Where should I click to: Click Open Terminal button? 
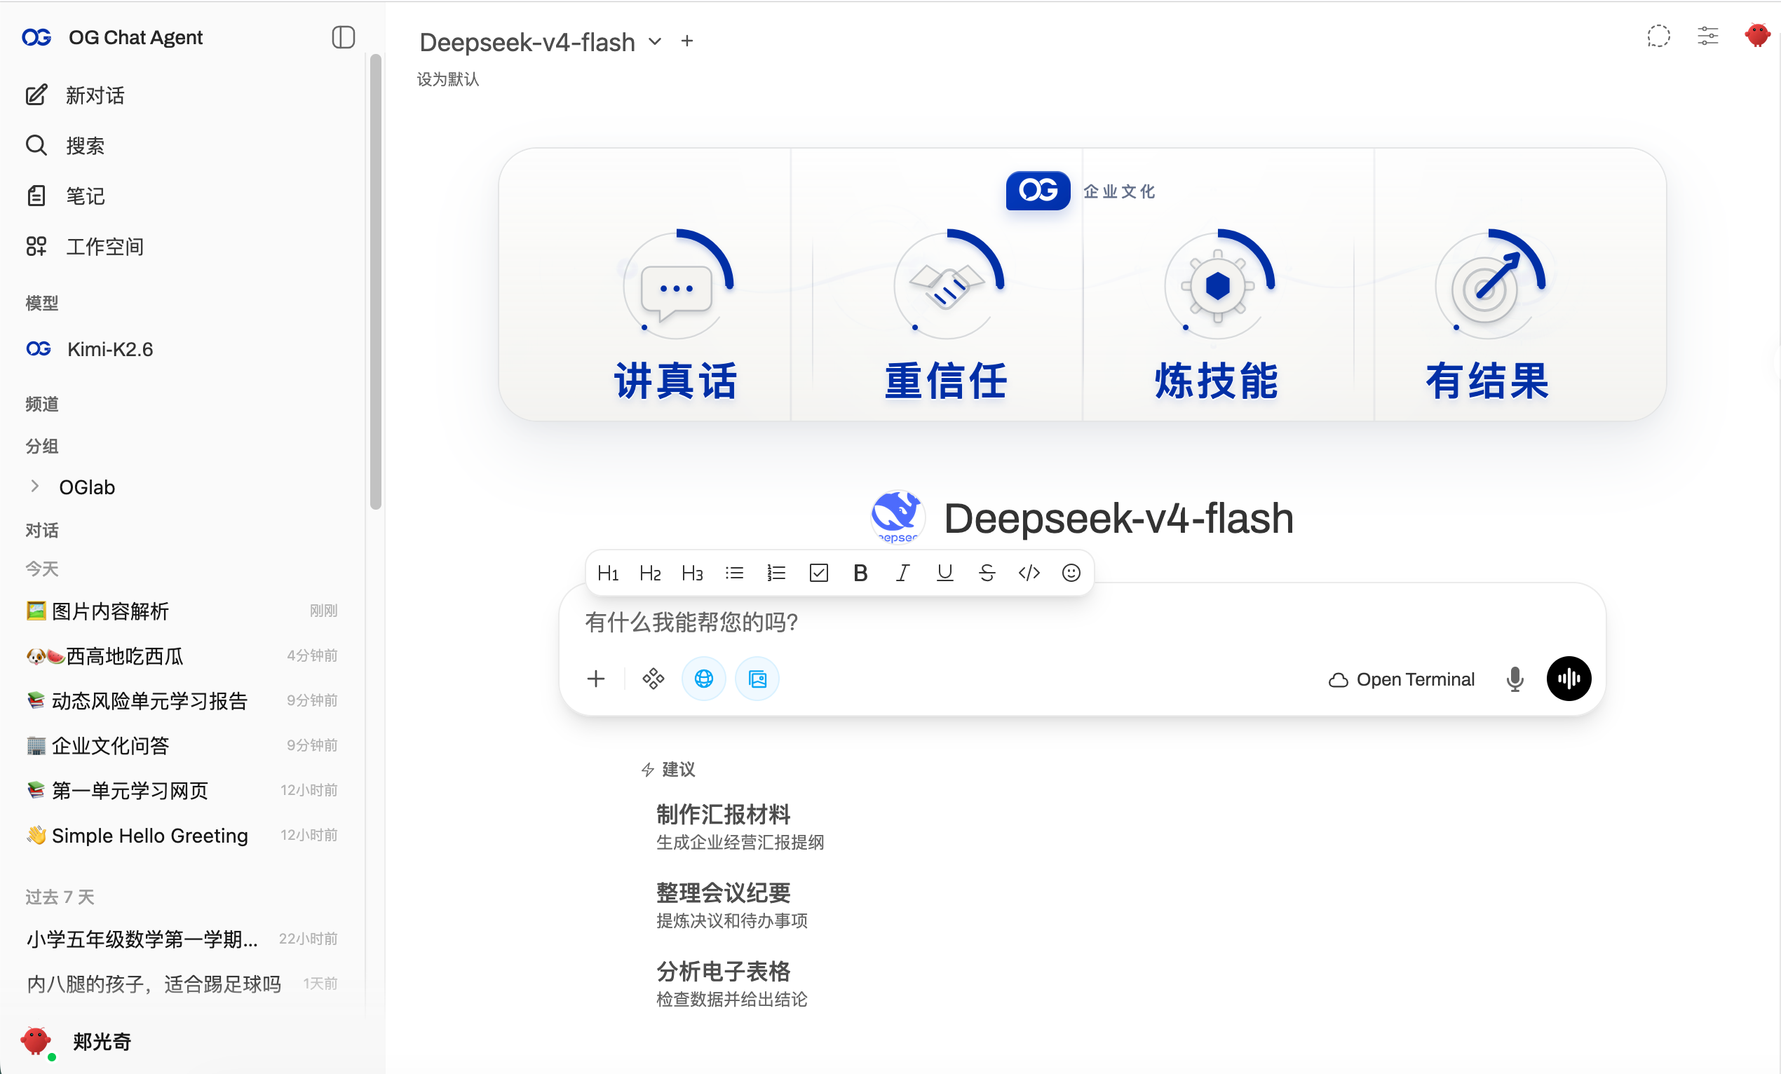coord(1402,679)
